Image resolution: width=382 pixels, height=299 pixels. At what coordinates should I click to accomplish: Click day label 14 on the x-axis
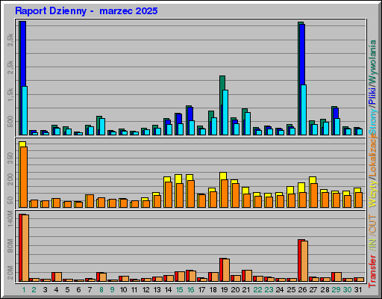pyautogui.click(x=168, y=290)
